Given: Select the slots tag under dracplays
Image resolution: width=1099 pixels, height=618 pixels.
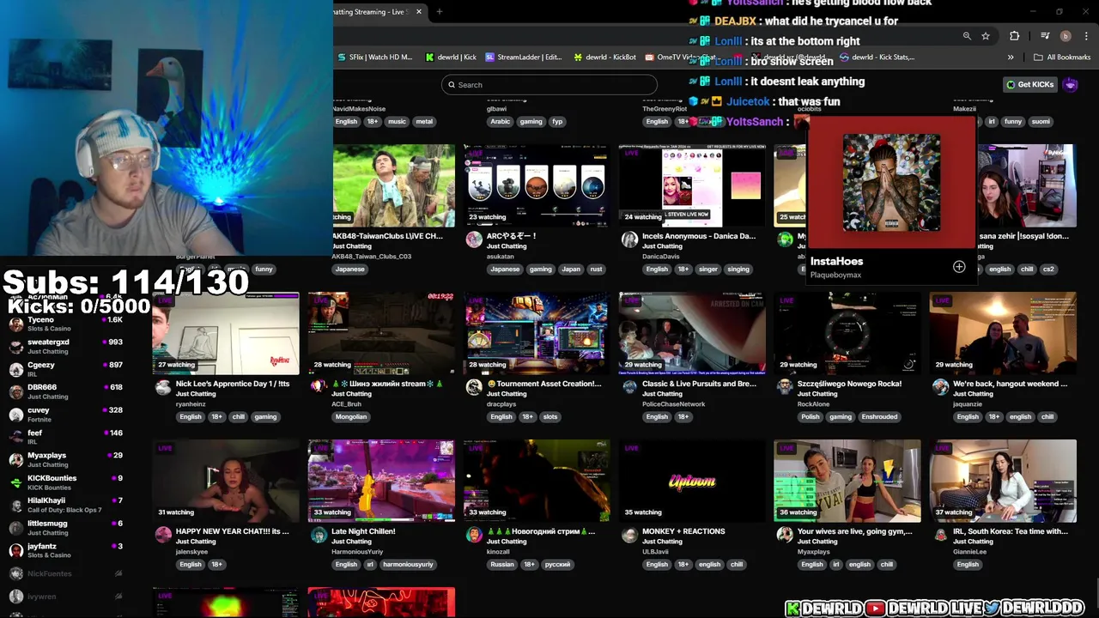Looking at the screenshot, I should 550,417.
